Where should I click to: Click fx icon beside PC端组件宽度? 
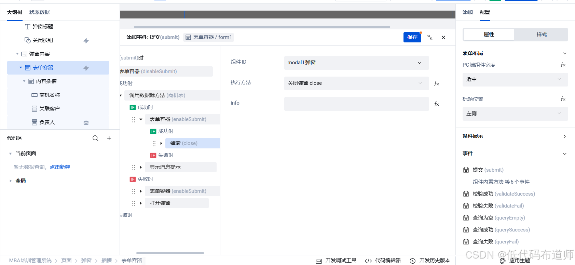tap(563, 65)
